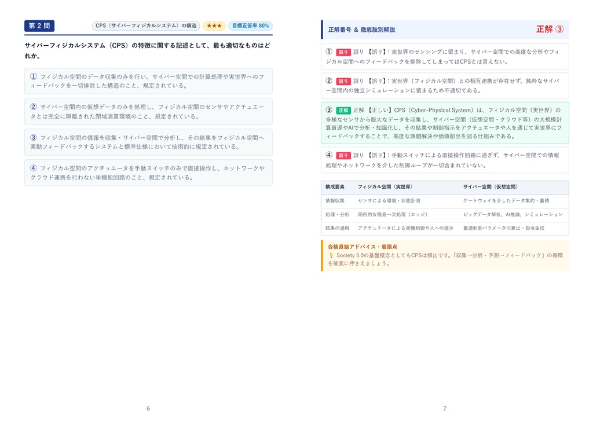Click the circled ④ beside the fourth answer option
593x421 pixels.
pos(34,168)
